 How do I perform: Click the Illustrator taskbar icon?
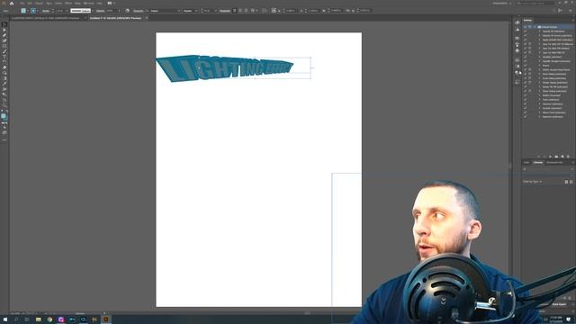(106, 319)
